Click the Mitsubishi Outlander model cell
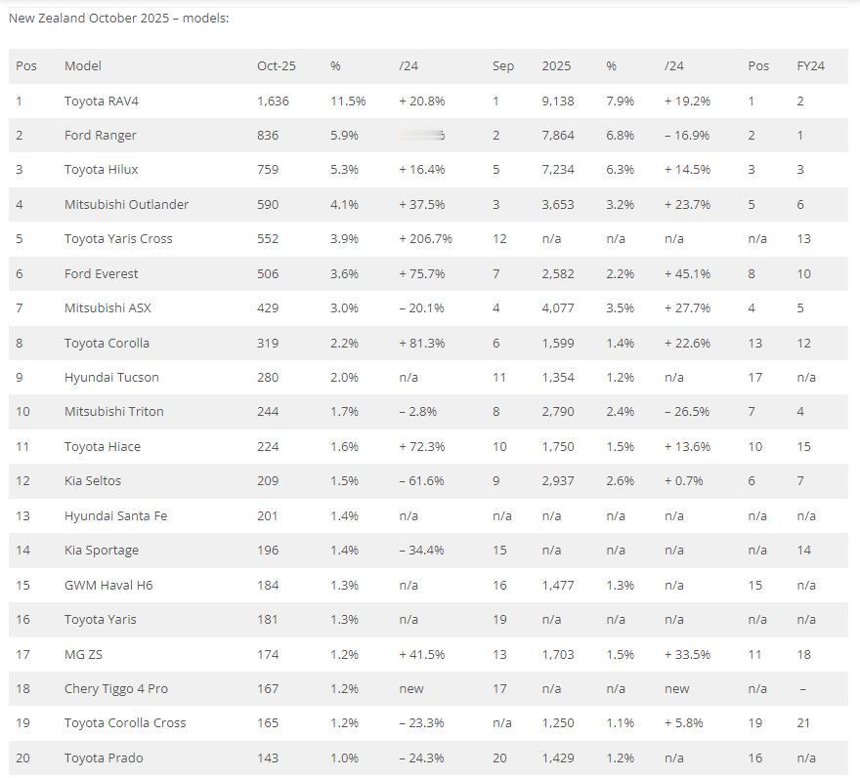 click(126, 204)
